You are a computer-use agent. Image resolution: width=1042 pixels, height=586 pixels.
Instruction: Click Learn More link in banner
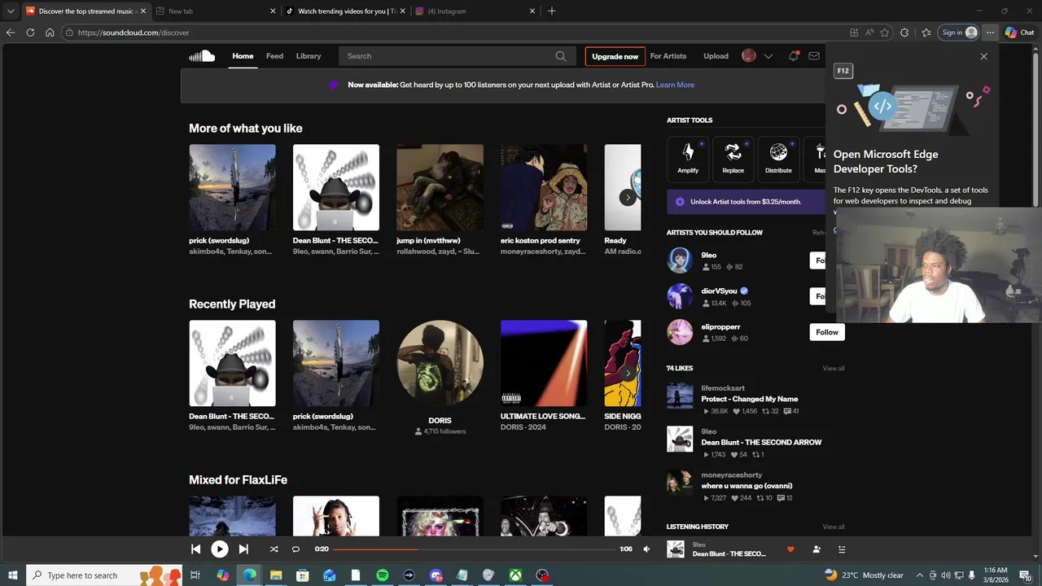[x=675, y=85]
